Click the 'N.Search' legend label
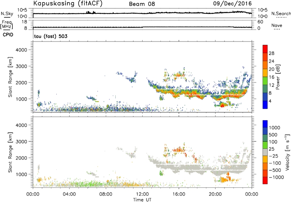Screen dimensions: 291x202 pyautogui.click(x=281, y=13)
